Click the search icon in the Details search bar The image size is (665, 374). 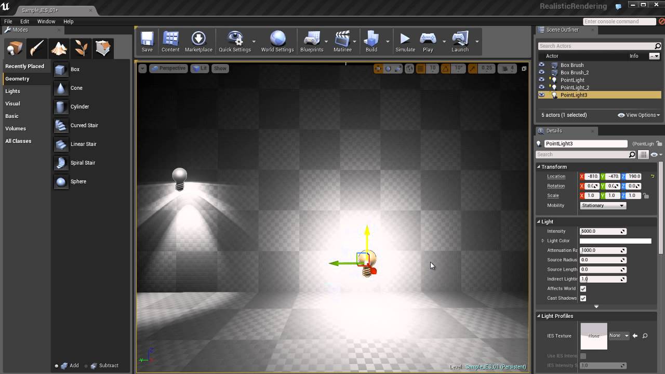point(632,154)
